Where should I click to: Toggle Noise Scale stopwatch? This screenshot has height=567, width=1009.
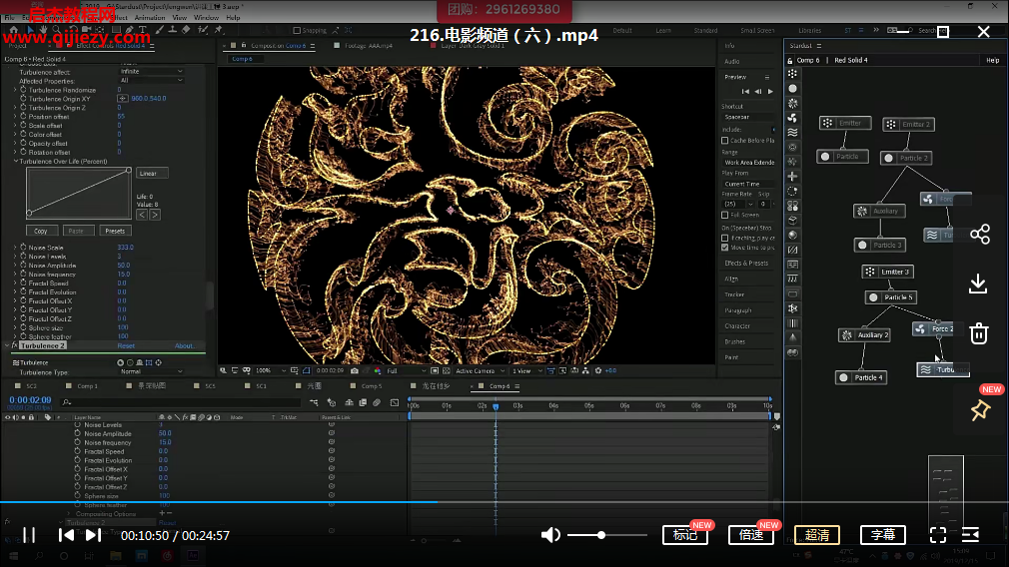(23, 247)
